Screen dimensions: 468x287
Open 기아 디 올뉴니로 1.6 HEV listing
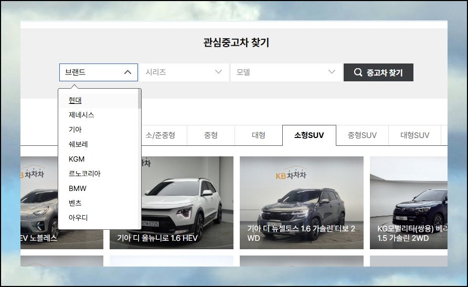tap(172, 203)
